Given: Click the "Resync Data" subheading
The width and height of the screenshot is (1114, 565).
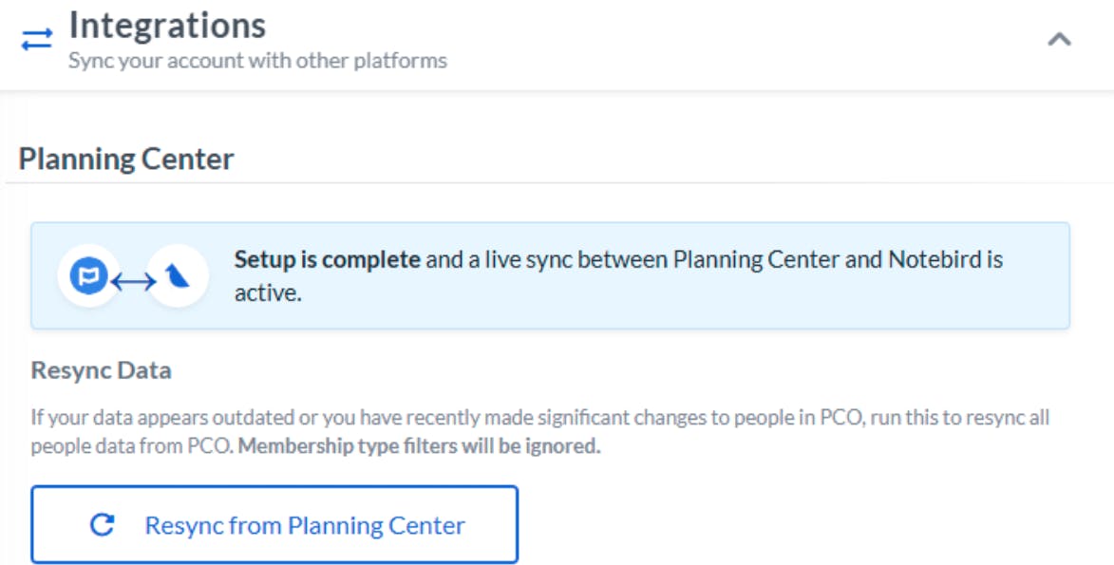Looking at the screenshot, I should pyautogui.click(x=101, y=370).
